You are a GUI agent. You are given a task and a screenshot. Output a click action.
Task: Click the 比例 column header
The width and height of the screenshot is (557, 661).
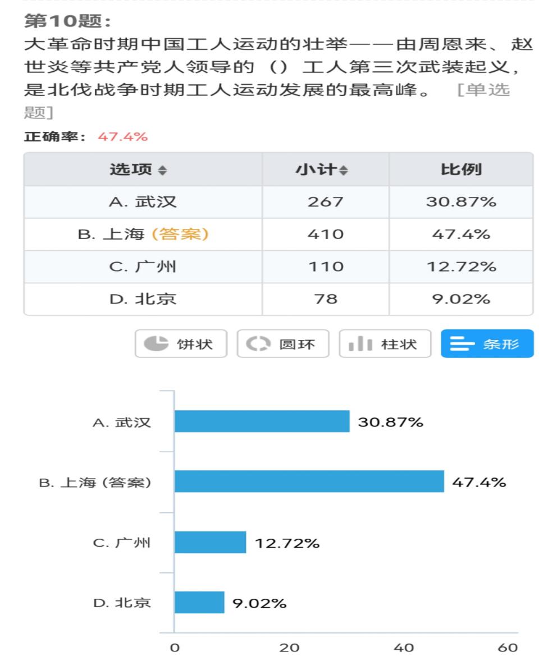click(x=461, y=169)
